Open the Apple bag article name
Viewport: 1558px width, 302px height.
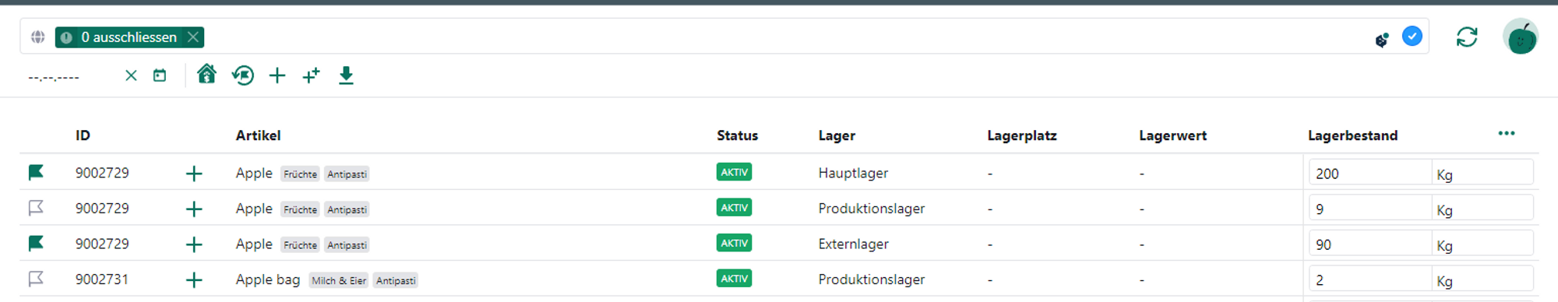coord(267,279)
